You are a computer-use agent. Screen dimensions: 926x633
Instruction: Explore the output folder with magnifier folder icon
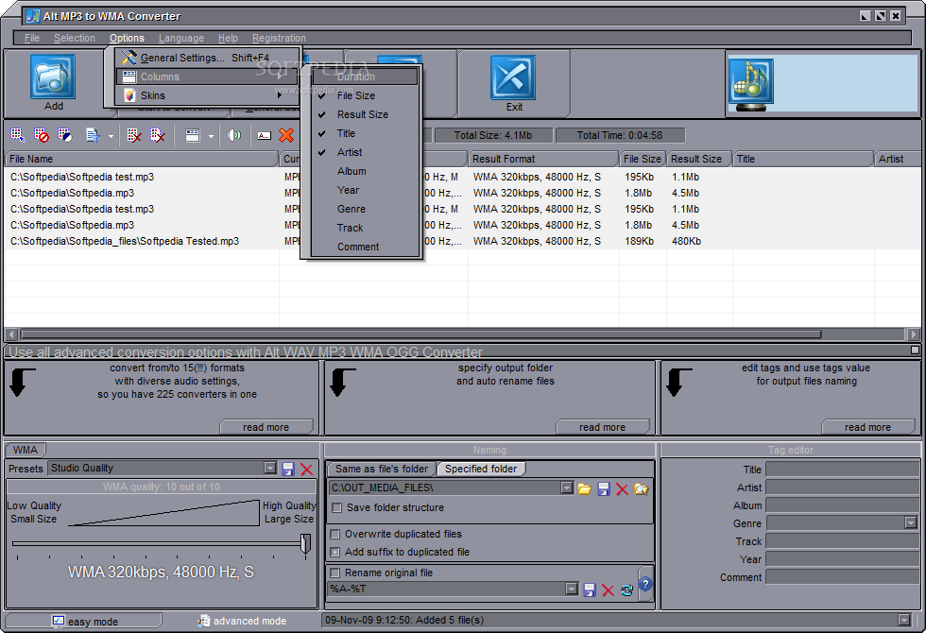point(641,489)
